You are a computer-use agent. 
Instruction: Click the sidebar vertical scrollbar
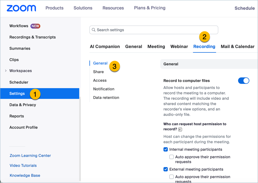(x=80, y=138)
